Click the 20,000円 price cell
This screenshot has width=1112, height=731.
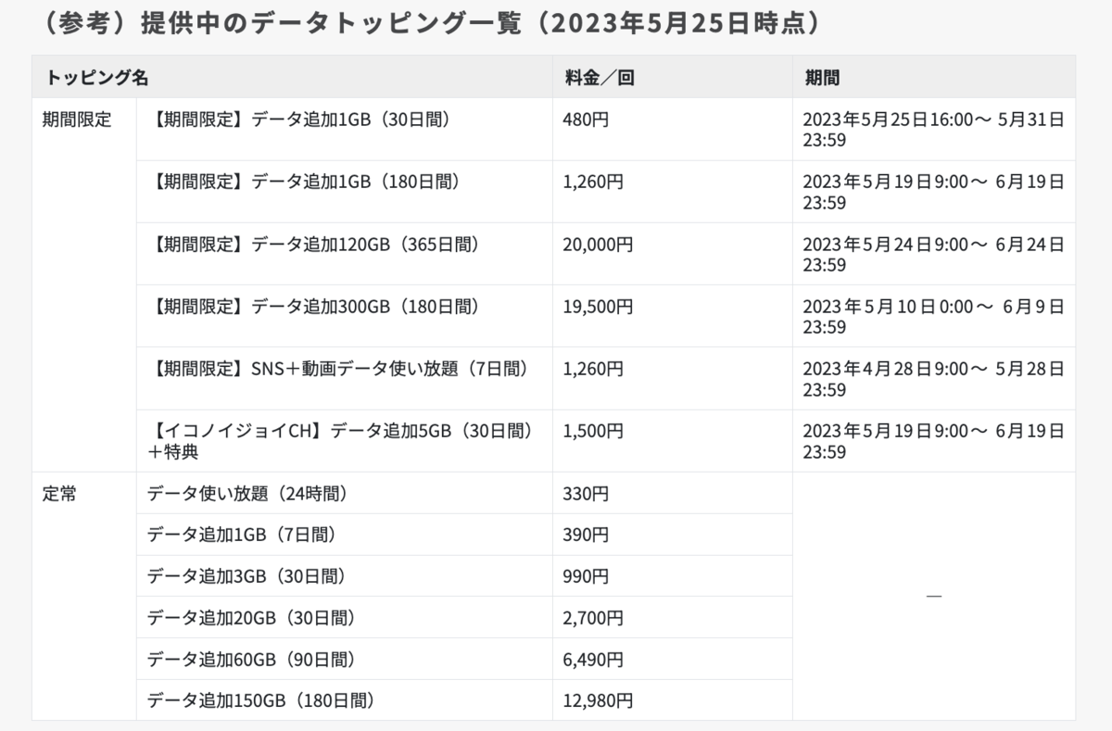click(x=598, y=245)
